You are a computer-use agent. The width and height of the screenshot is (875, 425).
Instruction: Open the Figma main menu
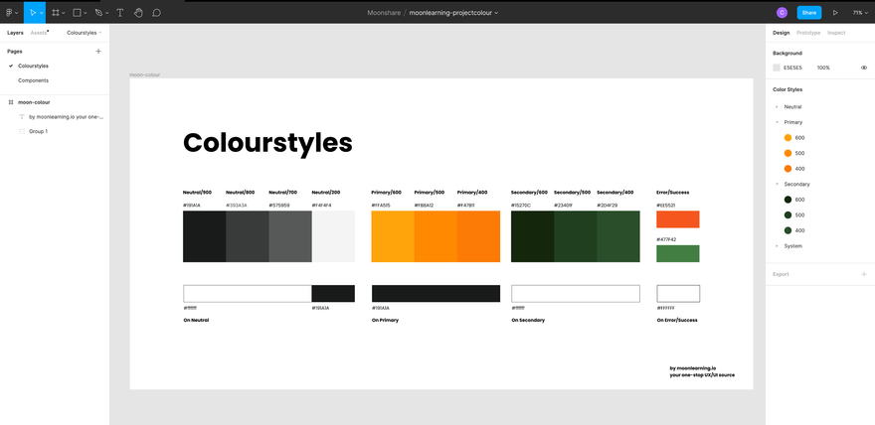tap(10, 12)
